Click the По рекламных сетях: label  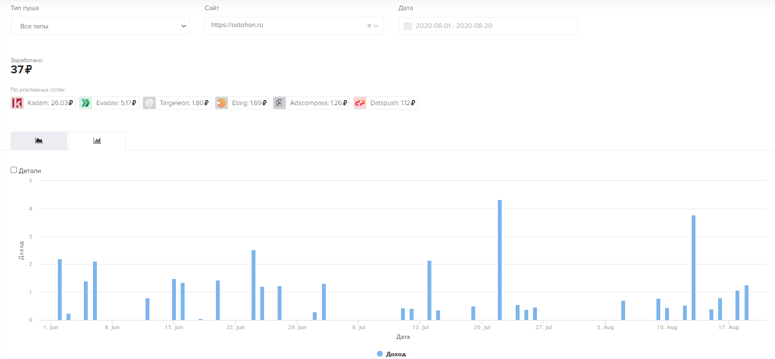pyautogui.click(x=38, y=90)
